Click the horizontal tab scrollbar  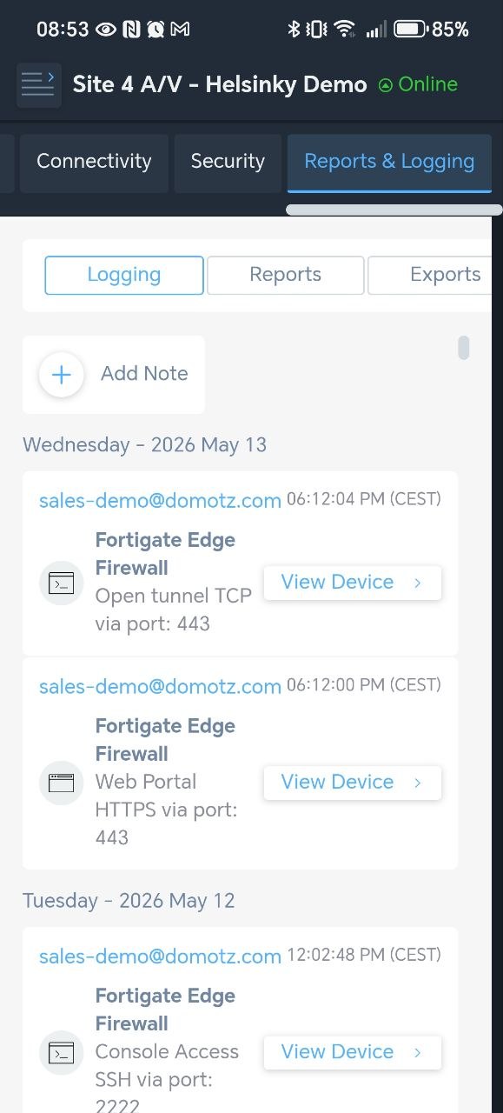point(394,210)
